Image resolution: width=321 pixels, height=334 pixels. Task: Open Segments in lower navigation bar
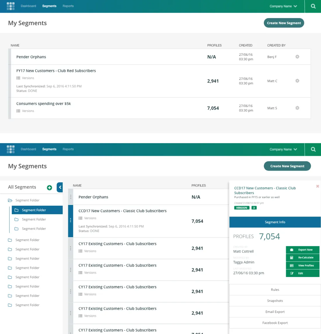49,149
